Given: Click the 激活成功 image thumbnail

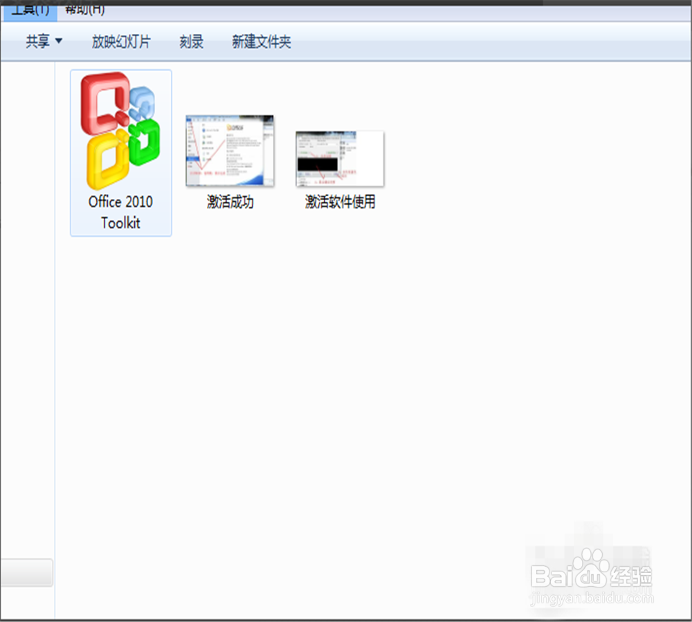Looking at the screenshot, I should 230,151.
